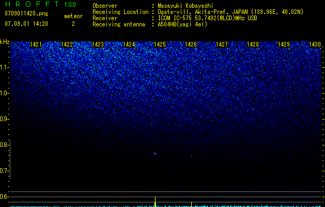Click the 'Receiving antenna' label
The image size is (325, 207).
coord(119,24)
